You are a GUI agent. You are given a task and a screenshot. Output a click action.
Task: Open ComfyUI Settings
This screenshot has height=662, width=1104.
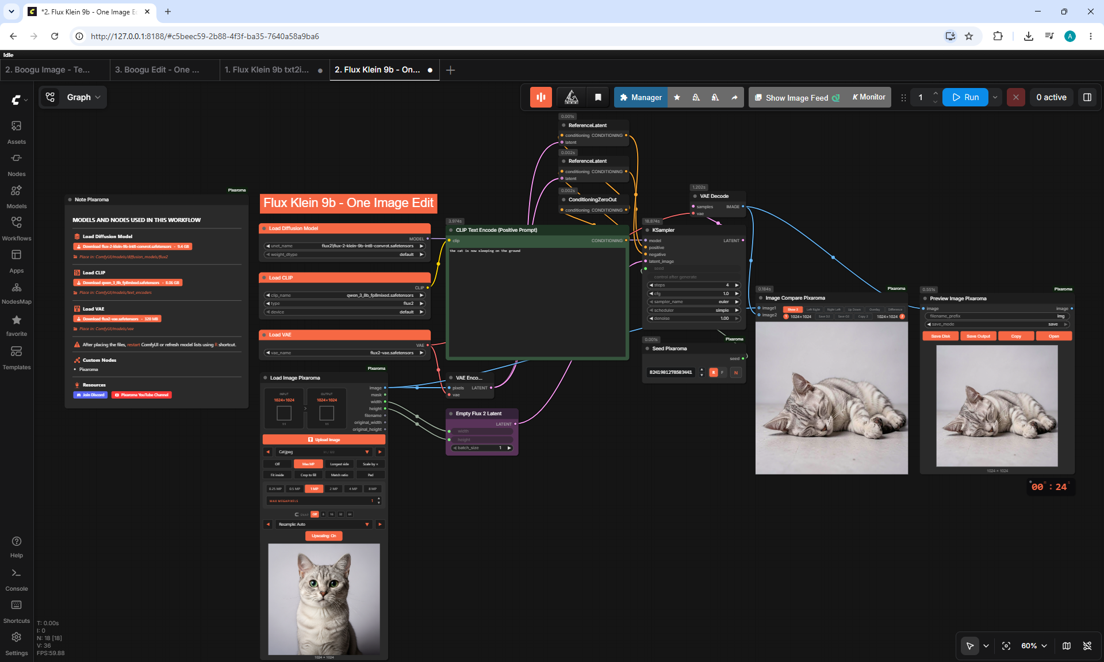17,644
